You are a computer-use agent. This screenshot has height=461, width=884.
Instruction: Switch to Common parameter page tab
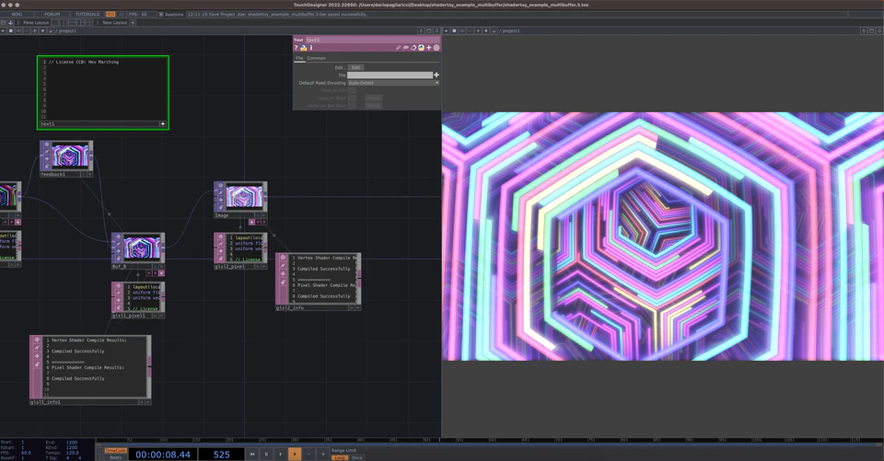point(316,58)
